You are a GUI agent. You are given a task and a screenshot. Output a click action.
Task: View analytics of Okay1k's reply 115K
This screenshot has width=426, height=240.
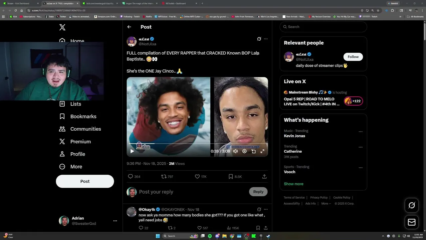(x=233, y=228)
